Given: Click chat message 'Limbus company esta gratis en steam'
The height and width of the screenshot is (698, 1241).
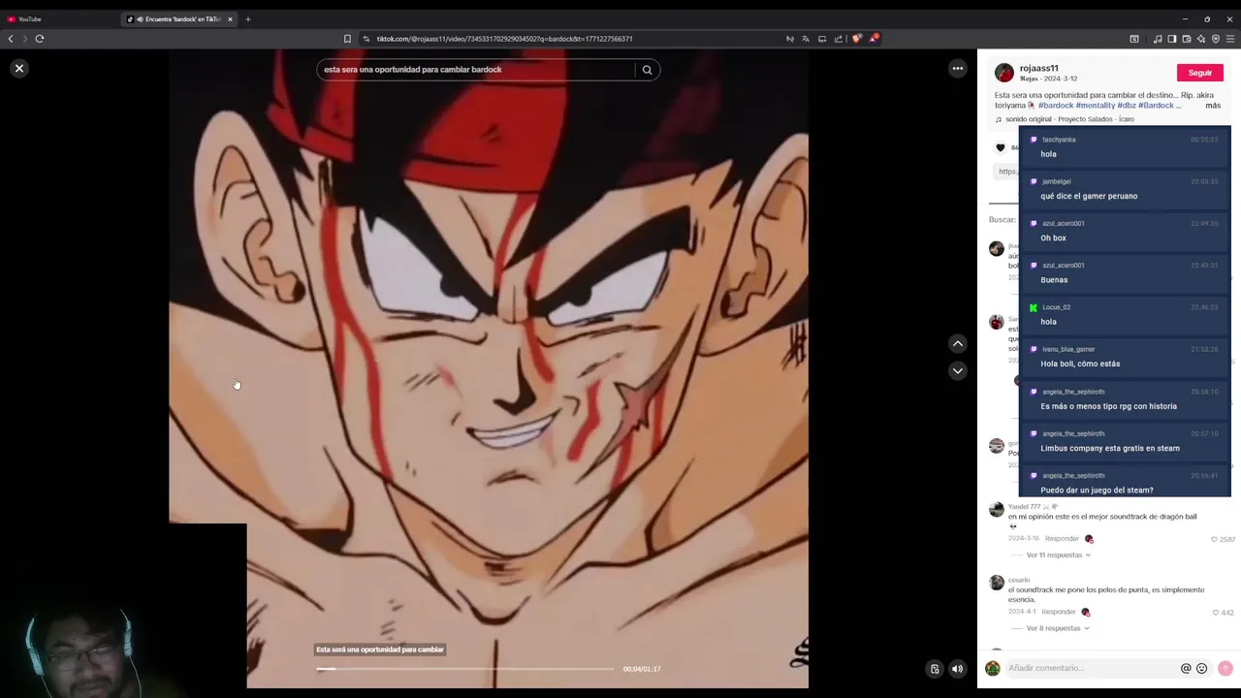Looking at the screenshot, I should tap(1110, 448).
